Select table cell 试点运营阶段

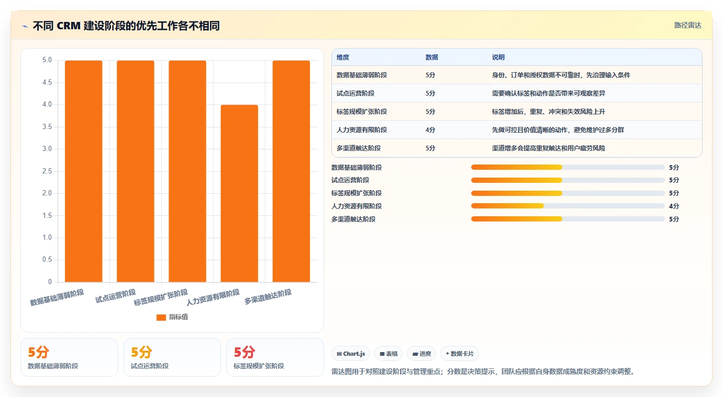click(355, 94)
